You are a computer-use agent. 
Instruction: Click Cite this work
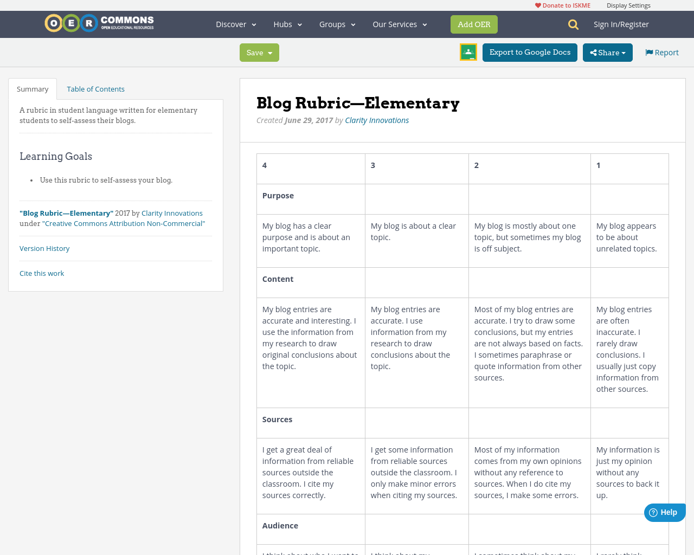click(x=42, y=273)
